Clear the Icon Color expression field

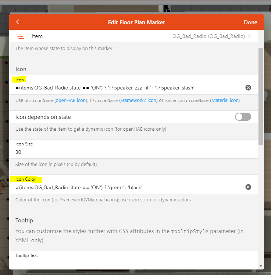[248, 187]
